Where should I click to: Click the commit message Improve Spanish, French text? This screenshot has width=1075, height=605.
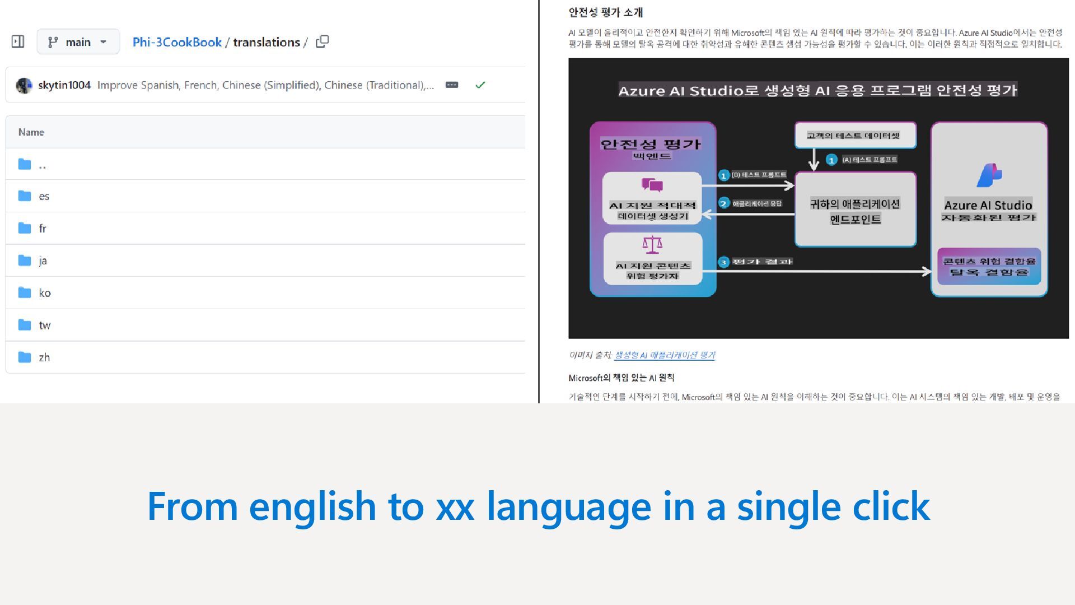pyautogui.click(x=265, y=85)
